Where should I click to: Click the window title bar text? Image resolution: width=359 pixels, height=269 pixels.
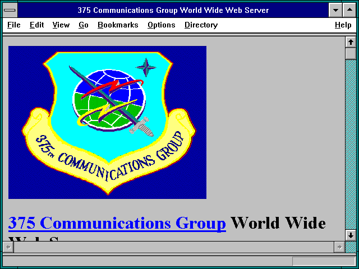coord(173,10)
